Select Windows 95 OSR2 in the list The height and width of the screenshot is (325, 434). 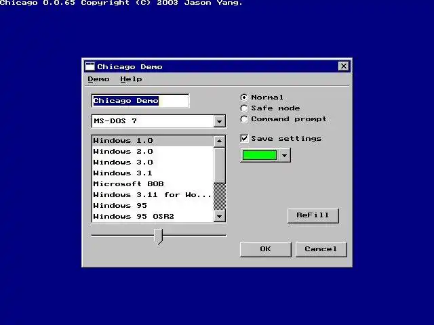[x=153, y=216]
